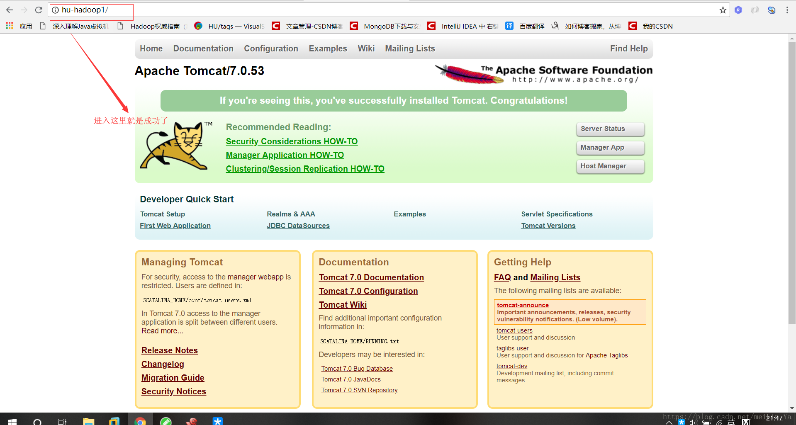Open Release Notes link
796x425 pixels.
click(x=169, y=350)
